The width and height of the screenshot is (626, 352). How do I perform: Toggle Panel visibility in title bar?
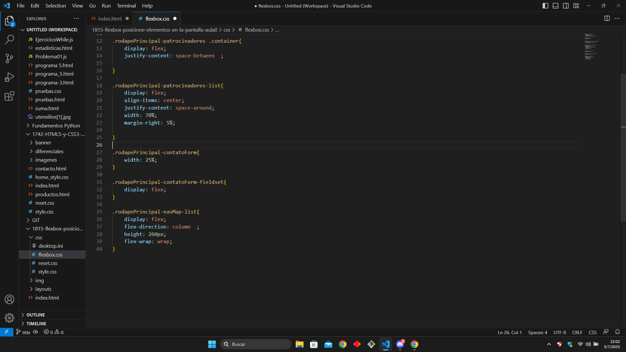556,6
